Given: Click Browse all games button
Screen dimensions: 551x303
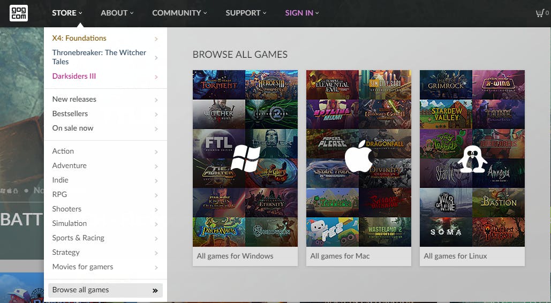Looking at the screenshot, I should tap(105, 290).
